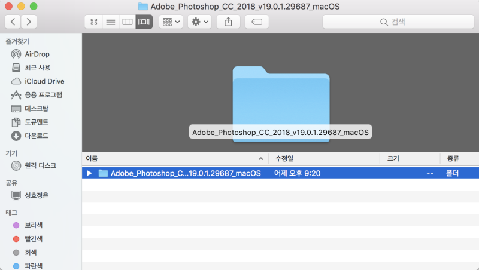The image size is (479, 270).
Task: Sort by the 이름 column header
Action: point(175,158)
